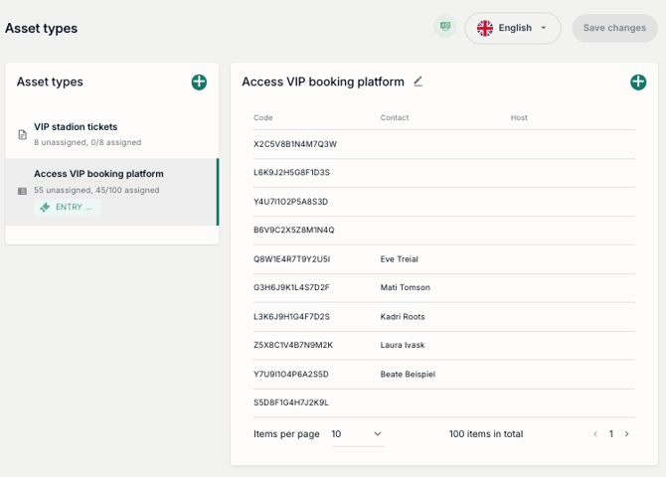Sort by the Host column header
The height and width of the screenshot is (477, 666).
(x=519, y=117)
